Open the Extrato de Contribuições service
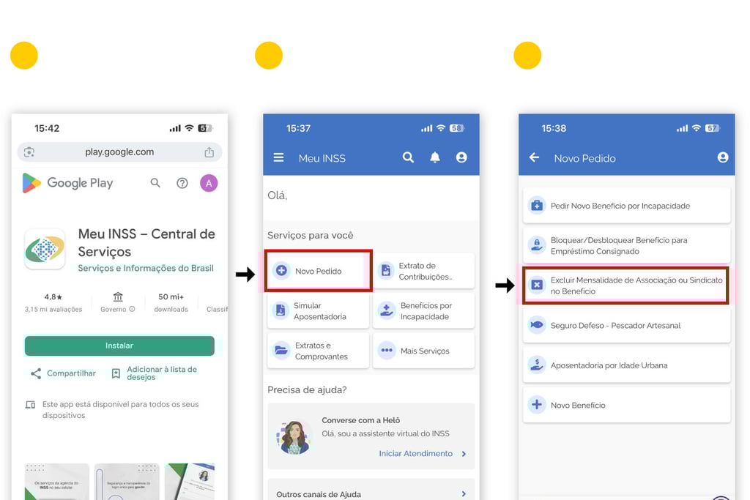 424,271
